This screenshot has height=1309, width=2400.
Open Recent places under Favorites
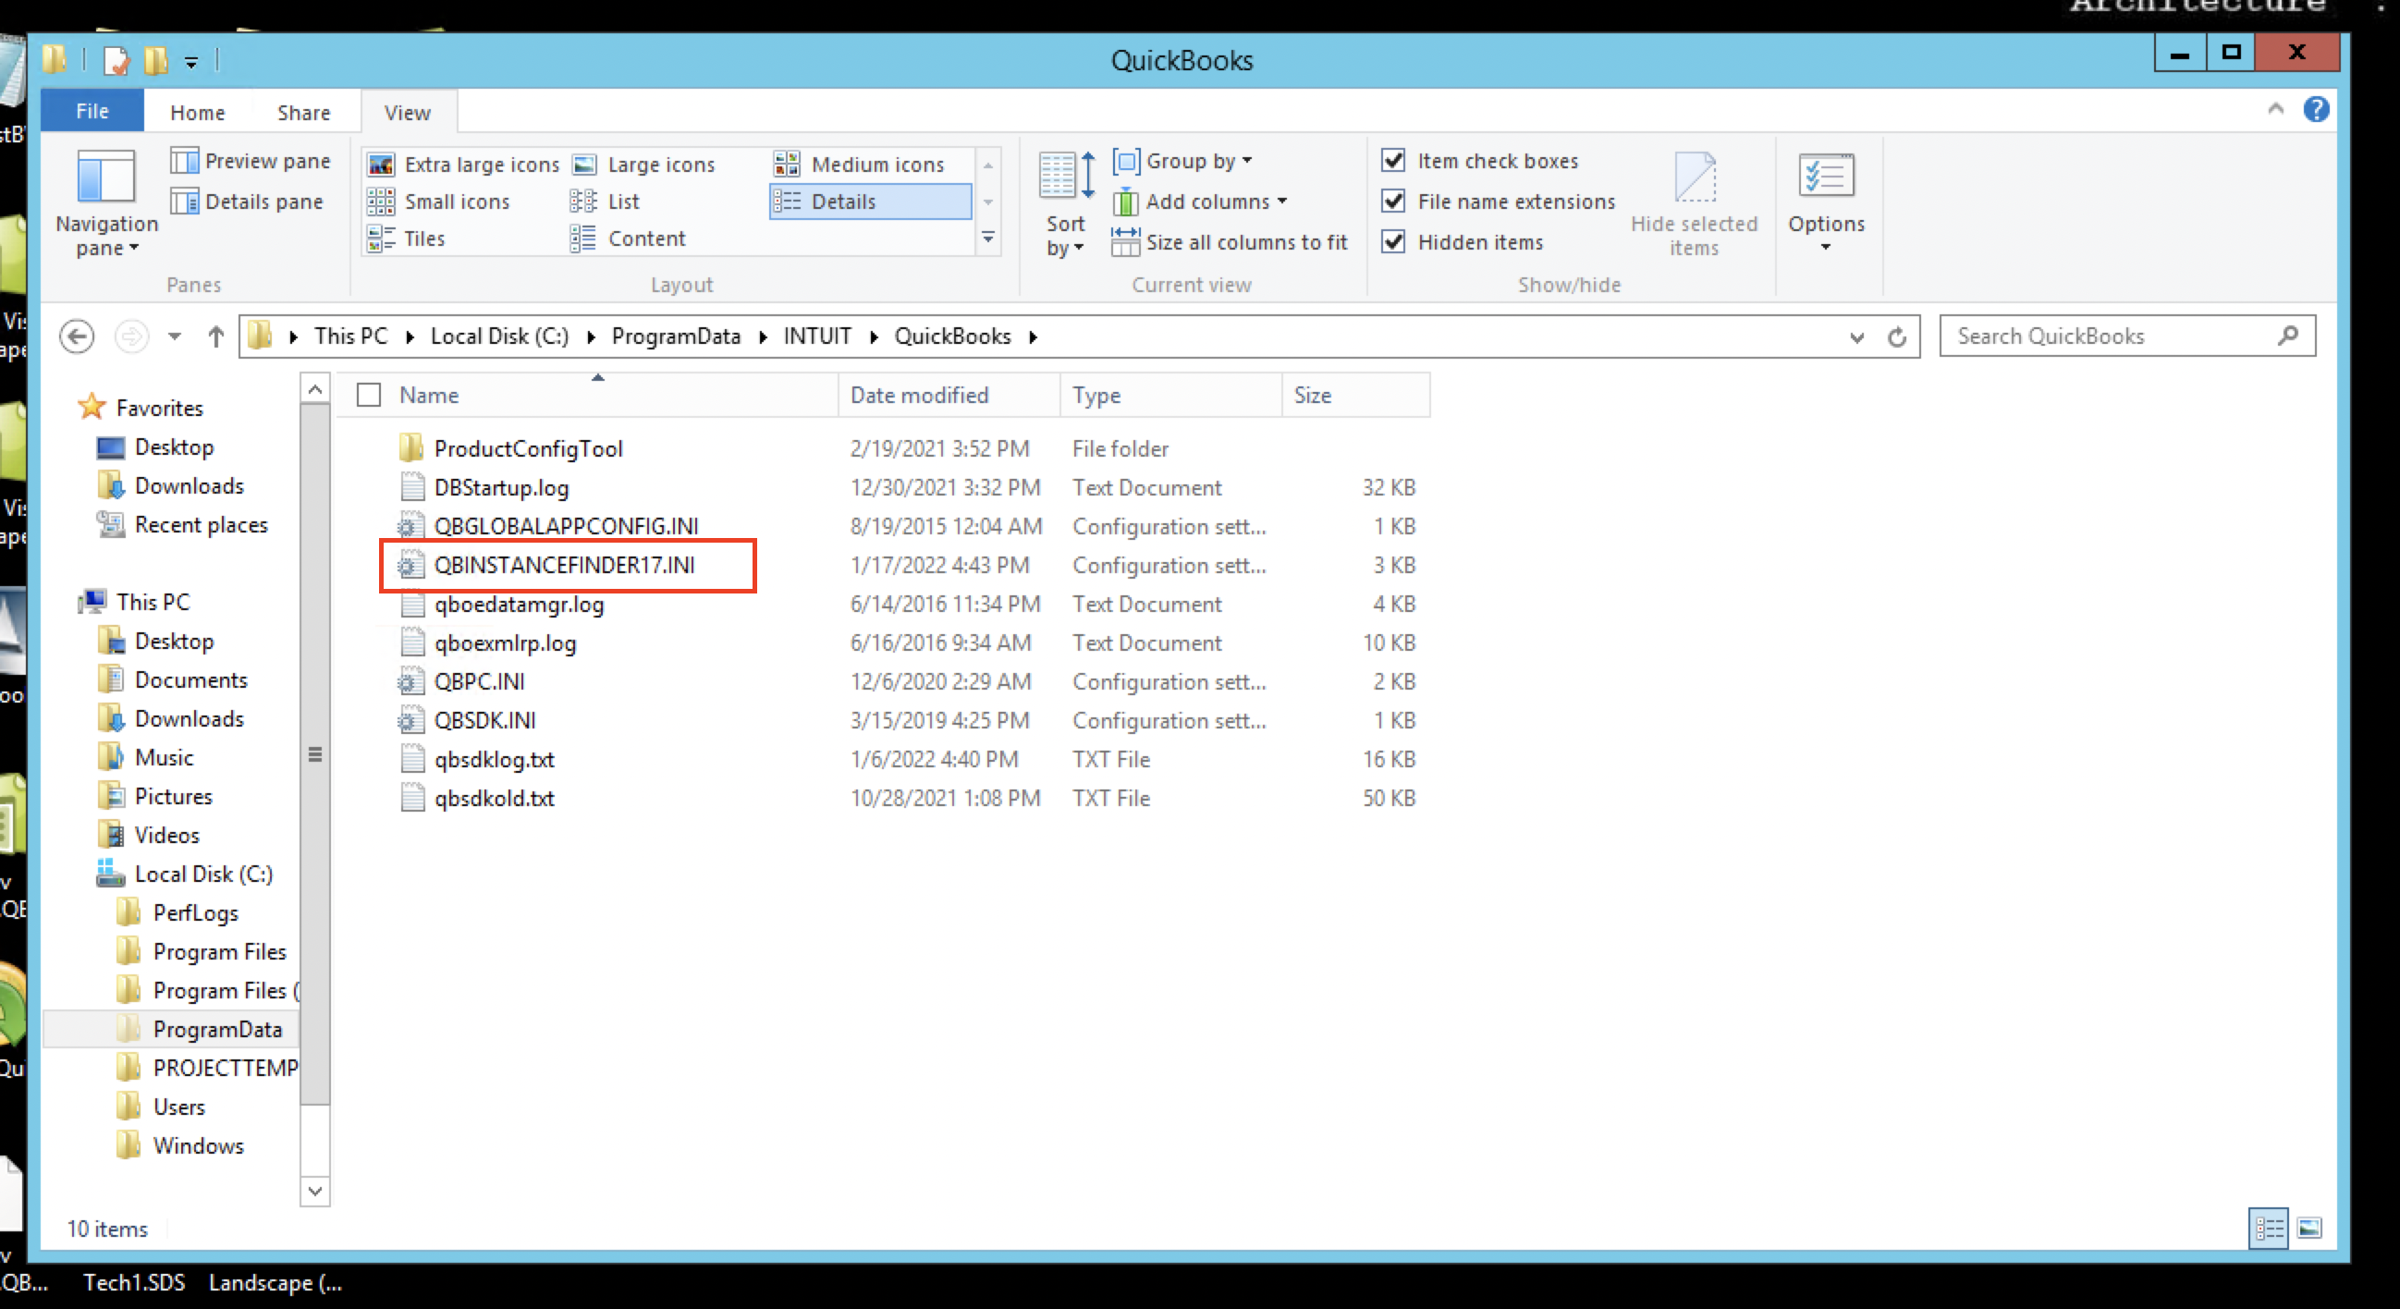click(201, 524)
